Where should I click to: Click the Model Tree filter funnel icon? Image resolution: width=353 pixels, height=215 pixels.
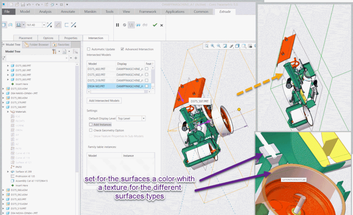pyautogui.click(x=4, y=58)
